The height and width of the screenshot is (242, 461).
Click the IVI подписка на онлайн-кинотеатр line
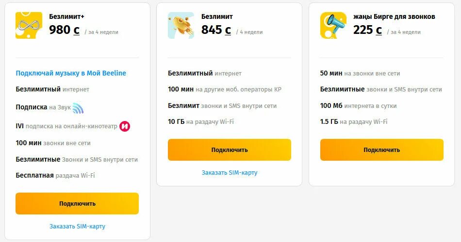66,126
